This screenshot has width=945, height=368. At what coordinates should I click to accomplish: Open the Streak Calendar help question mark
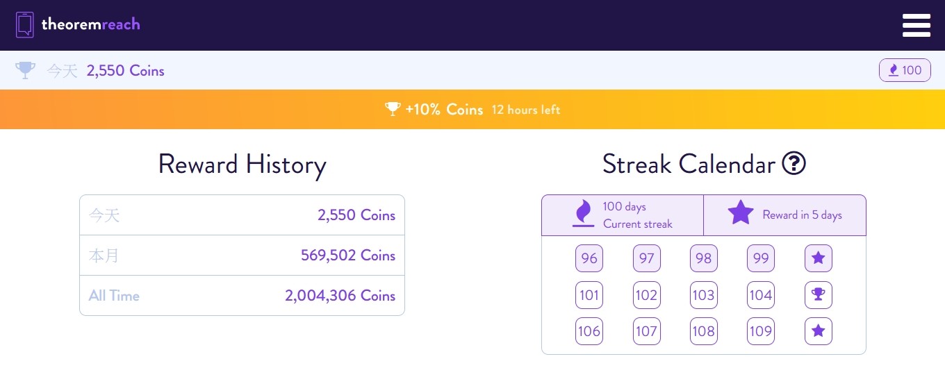(794, 164)
